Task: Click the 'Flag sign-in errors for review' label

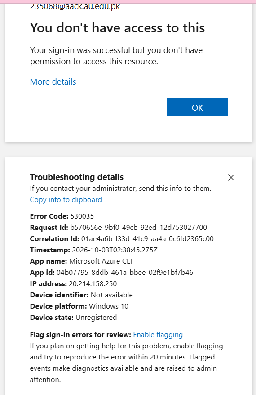Action: tap(80, 335)
